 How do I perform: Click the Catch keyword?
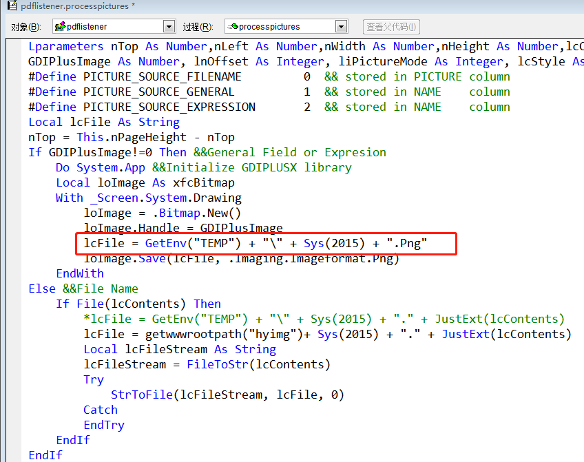pos(101,410)
